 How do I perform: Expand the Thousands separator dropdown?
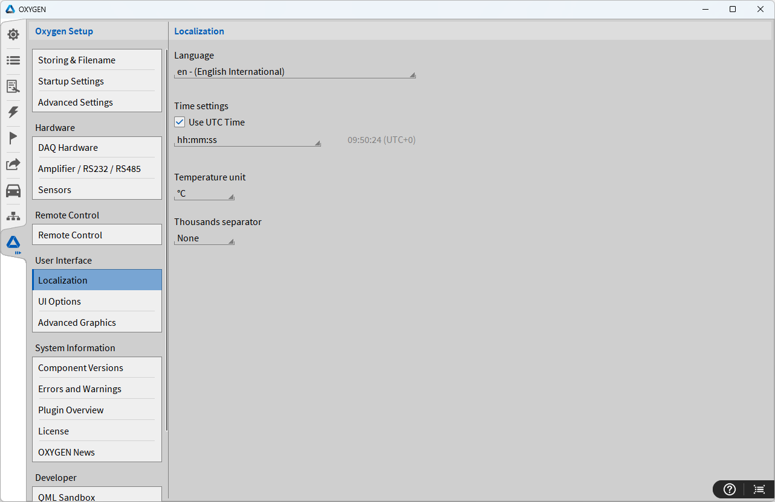click(204, 239)
